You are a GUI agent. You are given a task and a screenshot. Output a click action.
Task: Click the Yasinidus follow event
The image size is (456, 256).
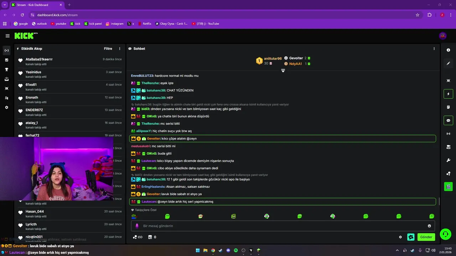click(70, 74)
